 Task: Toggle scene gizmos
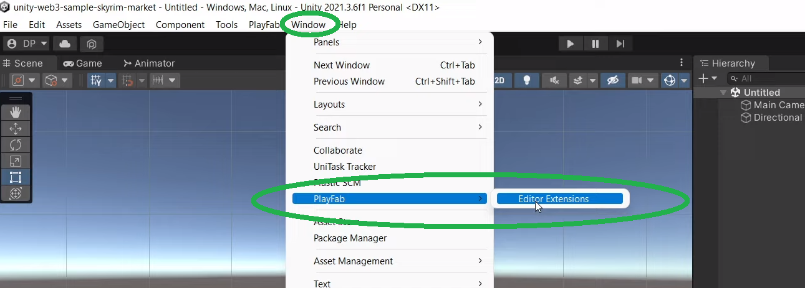(669, 80)
